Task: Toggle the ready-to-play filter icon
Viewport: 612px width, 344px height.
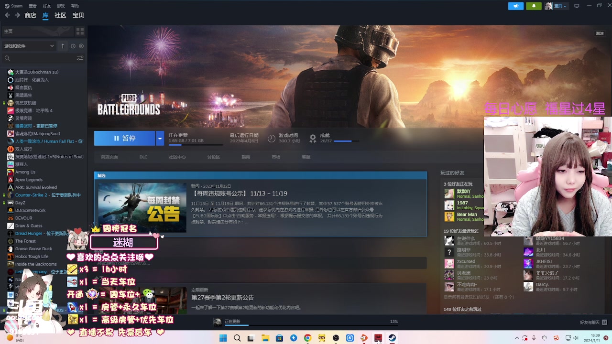Action: click(x=81, y=46)
